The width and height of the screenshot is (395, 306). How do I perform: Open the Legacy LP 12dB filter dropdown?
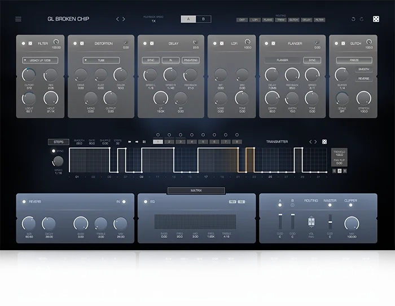pyautogui.click(x=40, y=60)
